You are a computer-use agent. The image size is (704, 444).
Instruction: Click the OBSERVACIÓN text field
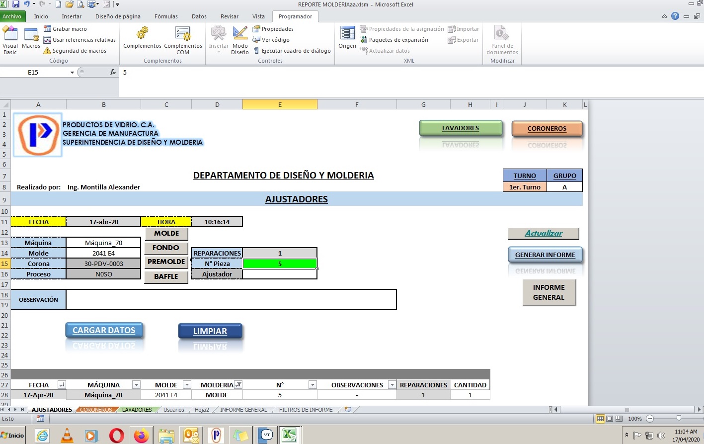coord(231,300)
